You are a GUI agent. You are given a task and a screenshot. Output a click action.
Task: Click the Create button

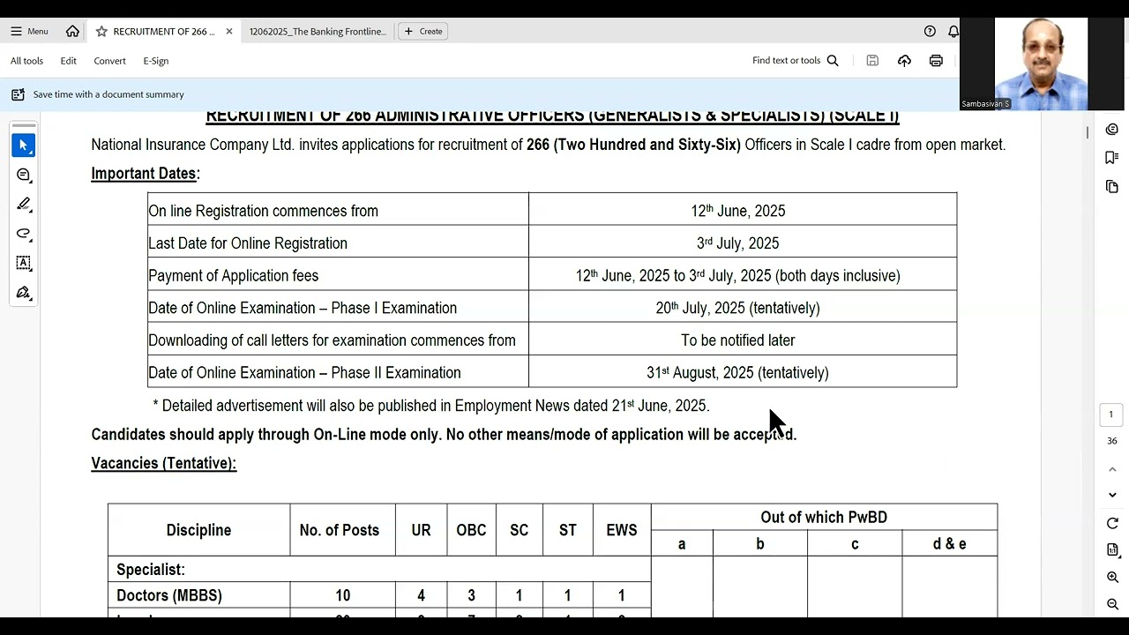click(x=423, y=31)
